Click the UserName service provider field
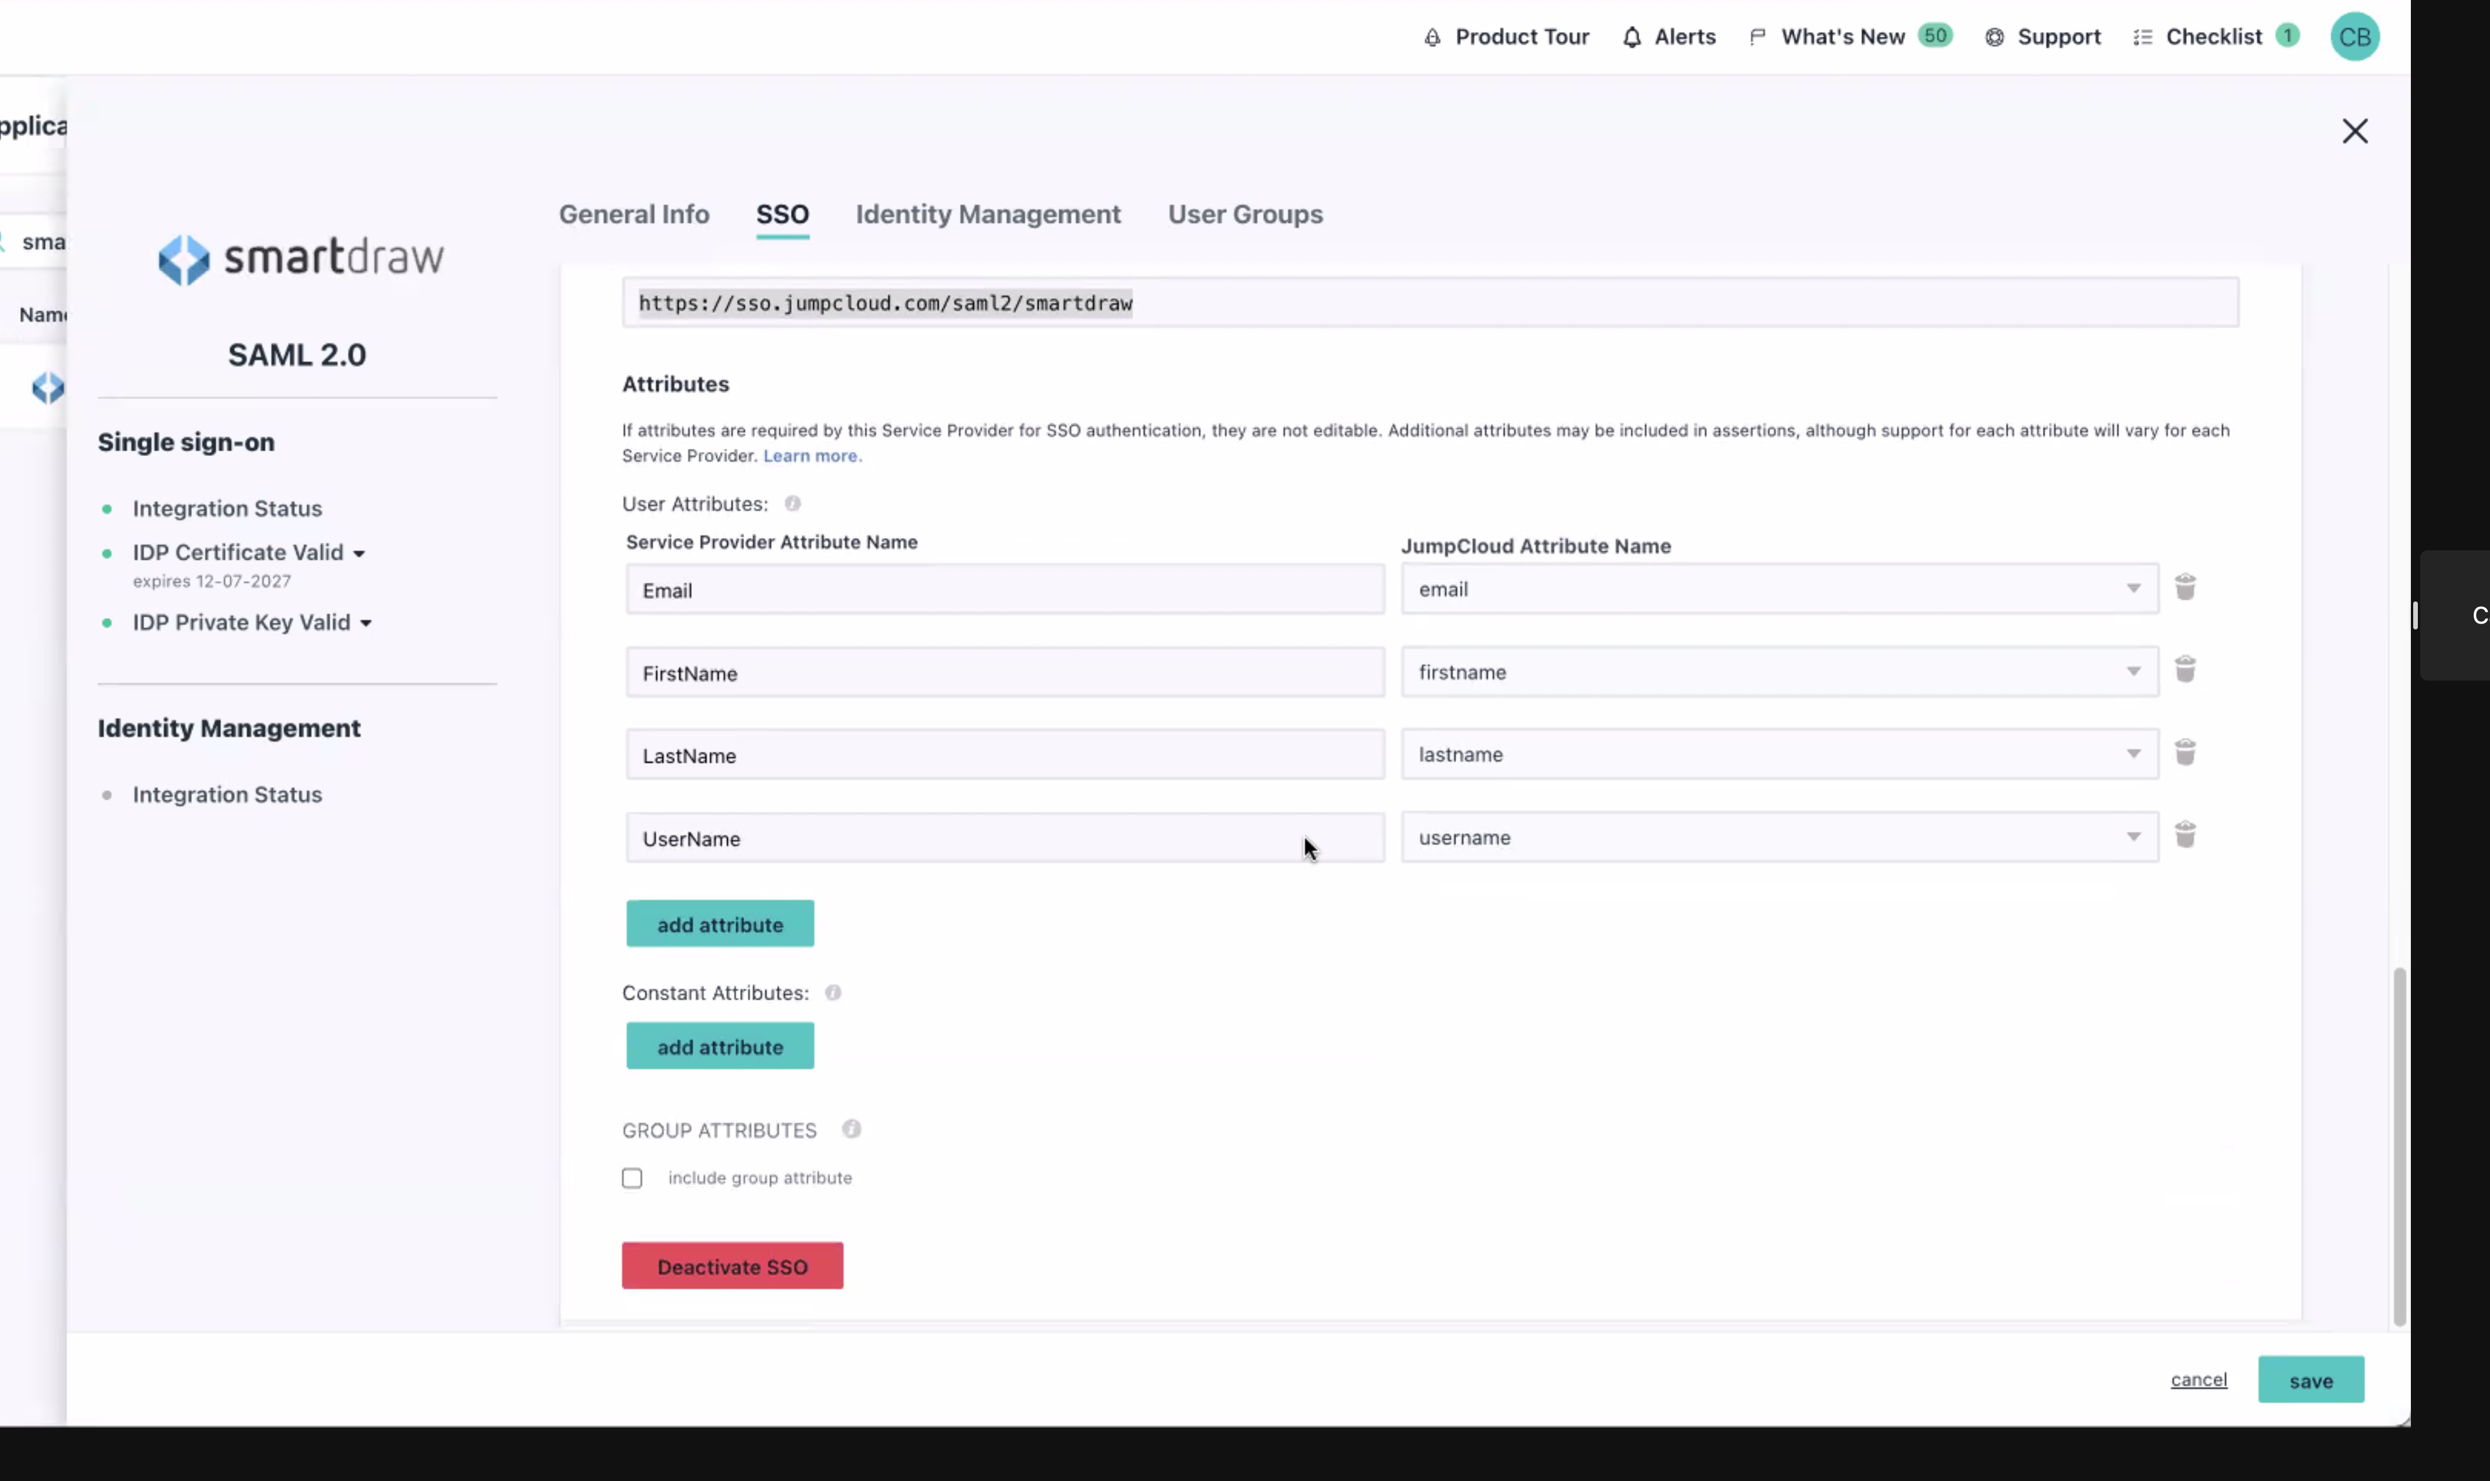Image resolution: width=2490 pixels, height=1481 pixels. 1004,839
